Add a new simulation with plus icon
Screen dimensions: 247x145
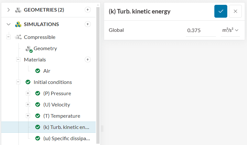pos(88,24)
